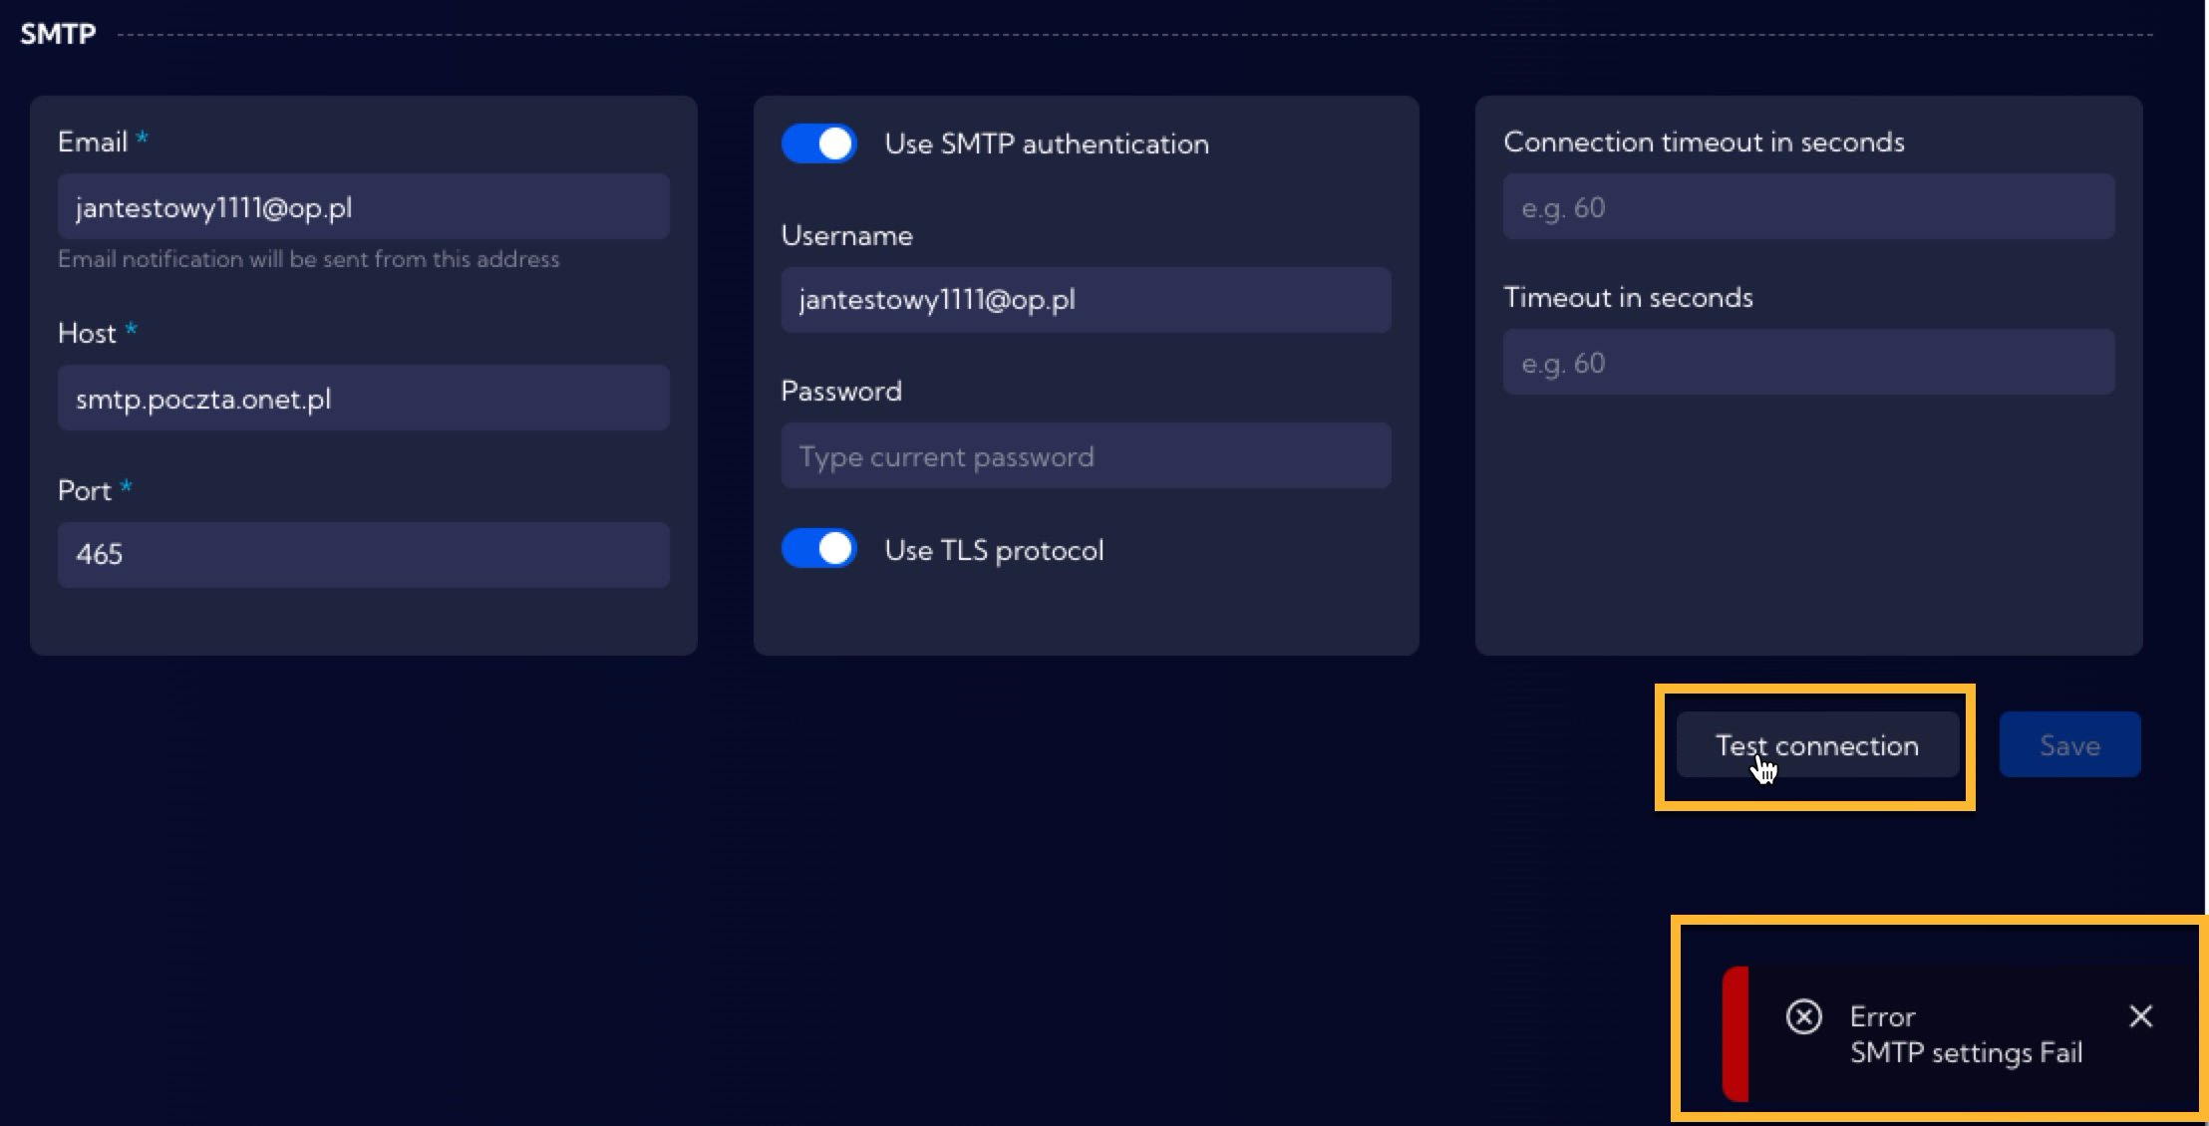Click the Save button
Screen dimensions: 2209x1126
coord(2069,745)
